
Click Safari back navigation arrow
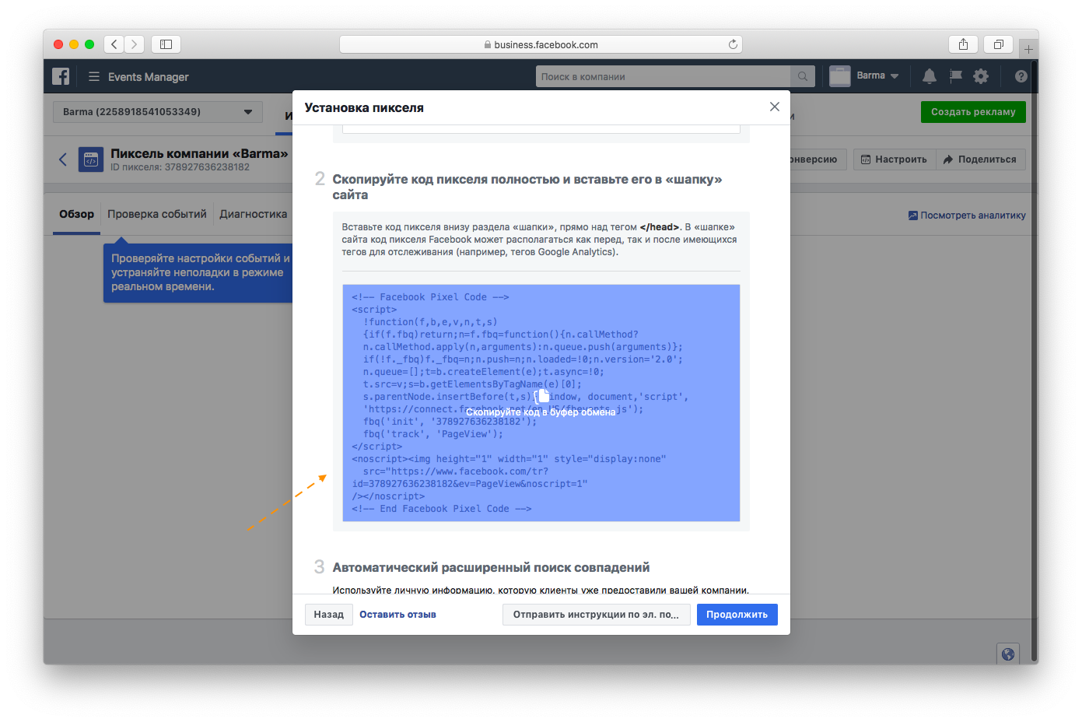114,44
